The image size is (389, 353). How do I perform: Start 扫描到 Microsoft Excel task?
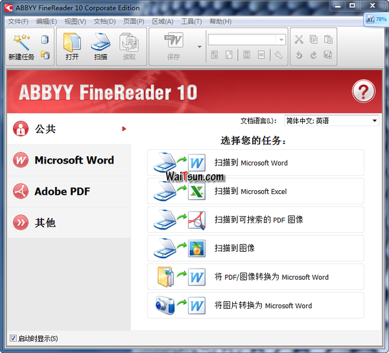click(x=255, y=191)
